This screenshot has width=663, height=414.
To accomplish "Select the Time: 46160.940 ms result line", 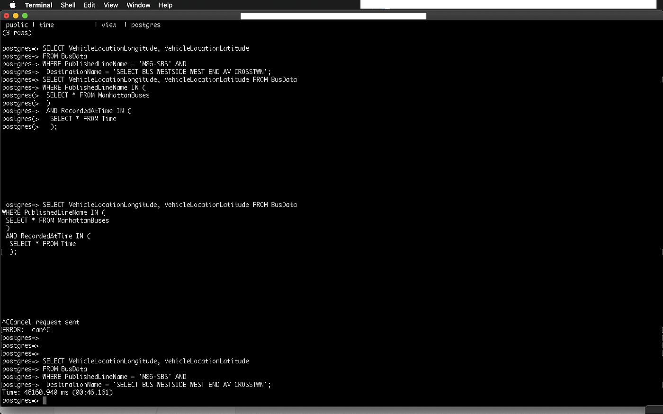I will 58,392.
